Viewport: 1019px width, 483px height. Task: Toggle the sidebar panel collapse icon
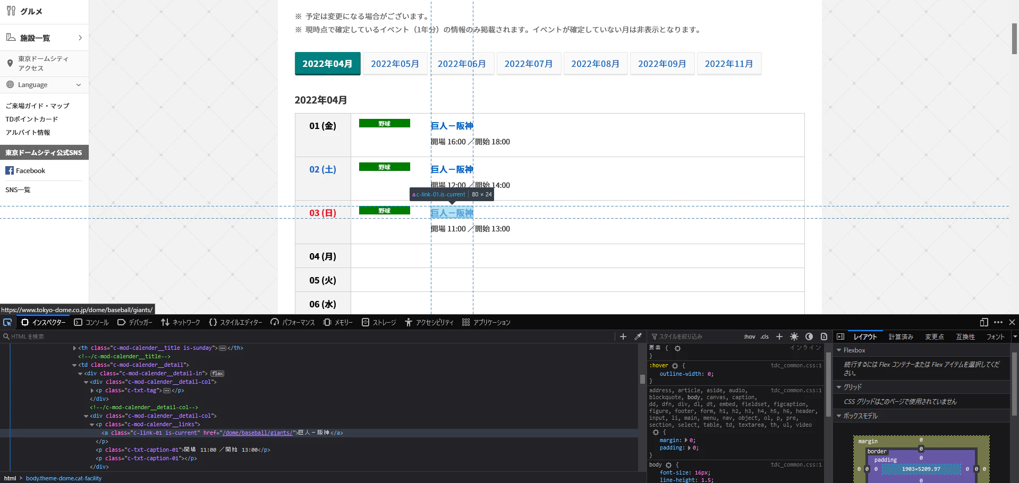click(840, 337)
